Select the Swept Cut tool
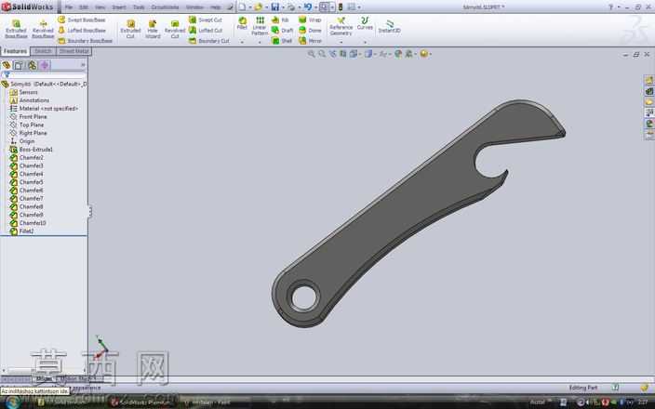Screen dimensions: 655x409 point(205,20)
